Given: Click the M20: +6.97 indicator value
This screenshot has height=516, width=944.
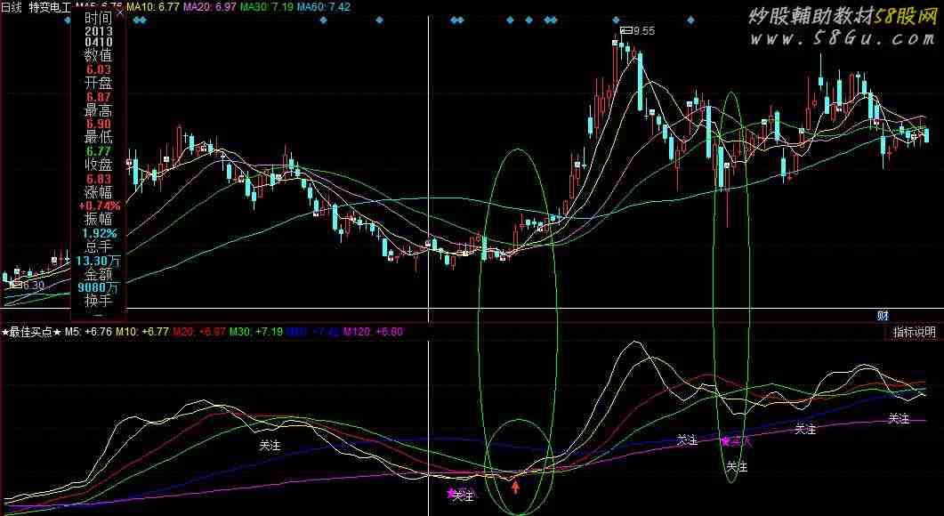Looking at the screenshot, I should pyautogui.click(x=199, y=331).
